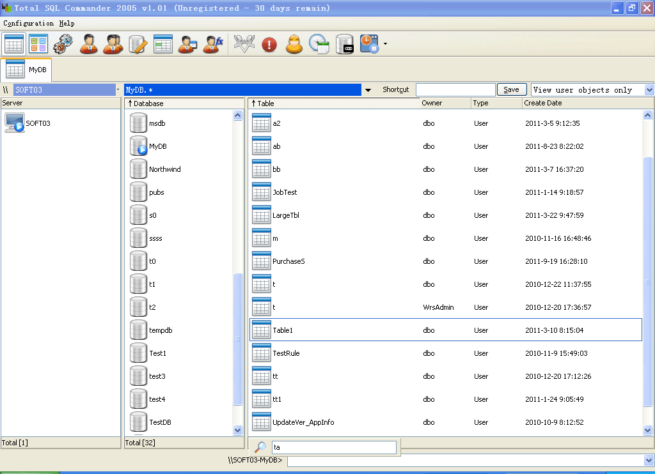This screenshot has height=474, width=655.
Task: Open the View user objects only dropdown
Action: pos(649,89)
